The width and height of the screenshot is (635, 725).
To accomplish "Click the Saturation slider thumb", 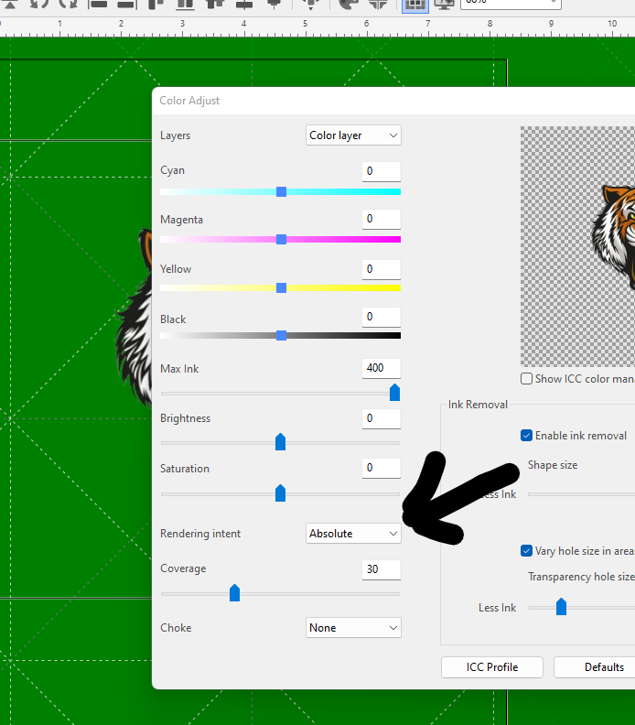I will pos(280,493).
